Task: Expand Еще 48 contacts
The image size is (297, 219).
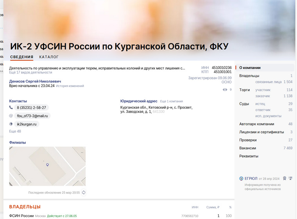Action: (x=15, y=131)
